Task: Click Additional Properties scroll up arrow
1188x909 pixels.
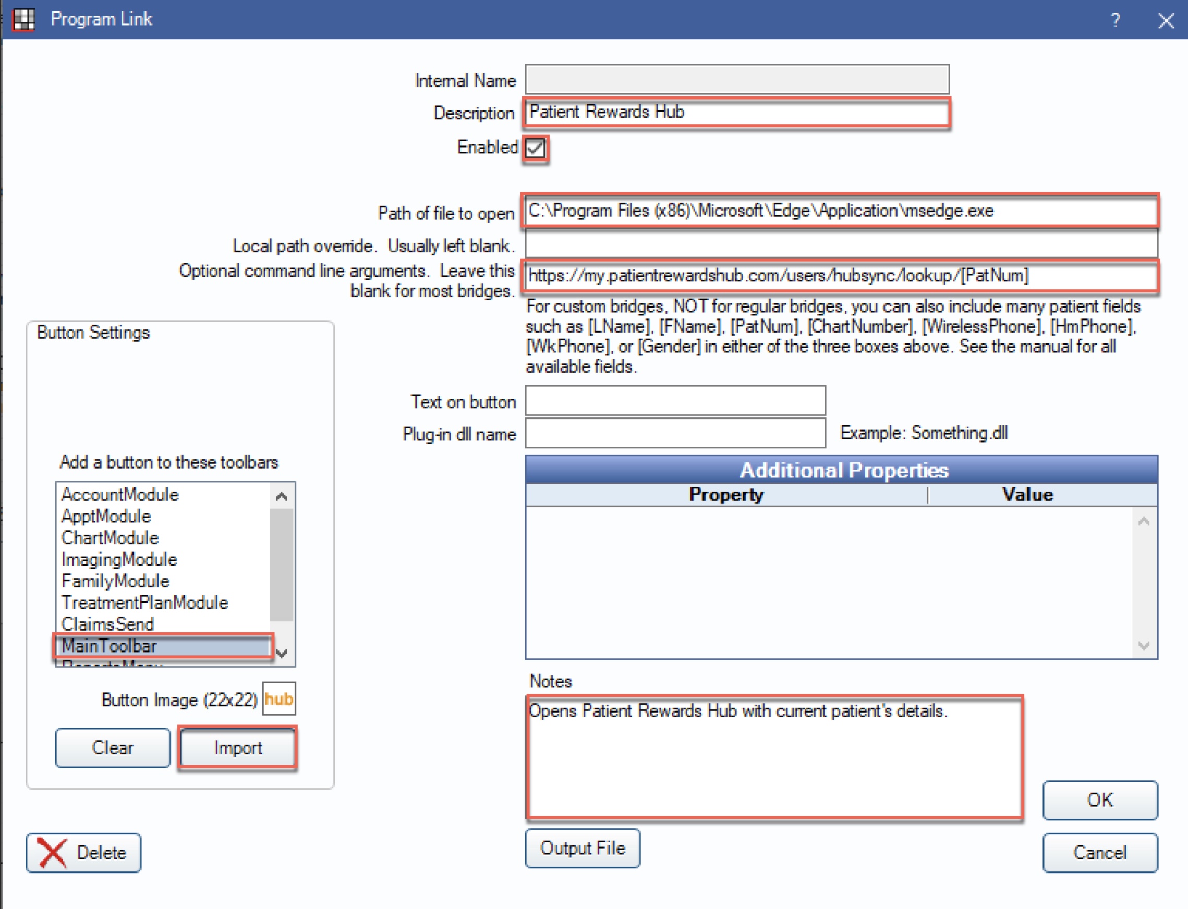Action: (1144, 522)
